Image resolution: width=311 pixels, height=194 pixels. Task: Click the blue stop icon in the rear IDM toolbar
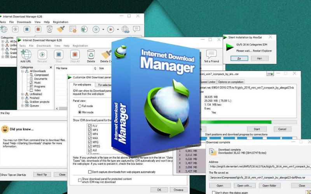click(x=26, y=29)
